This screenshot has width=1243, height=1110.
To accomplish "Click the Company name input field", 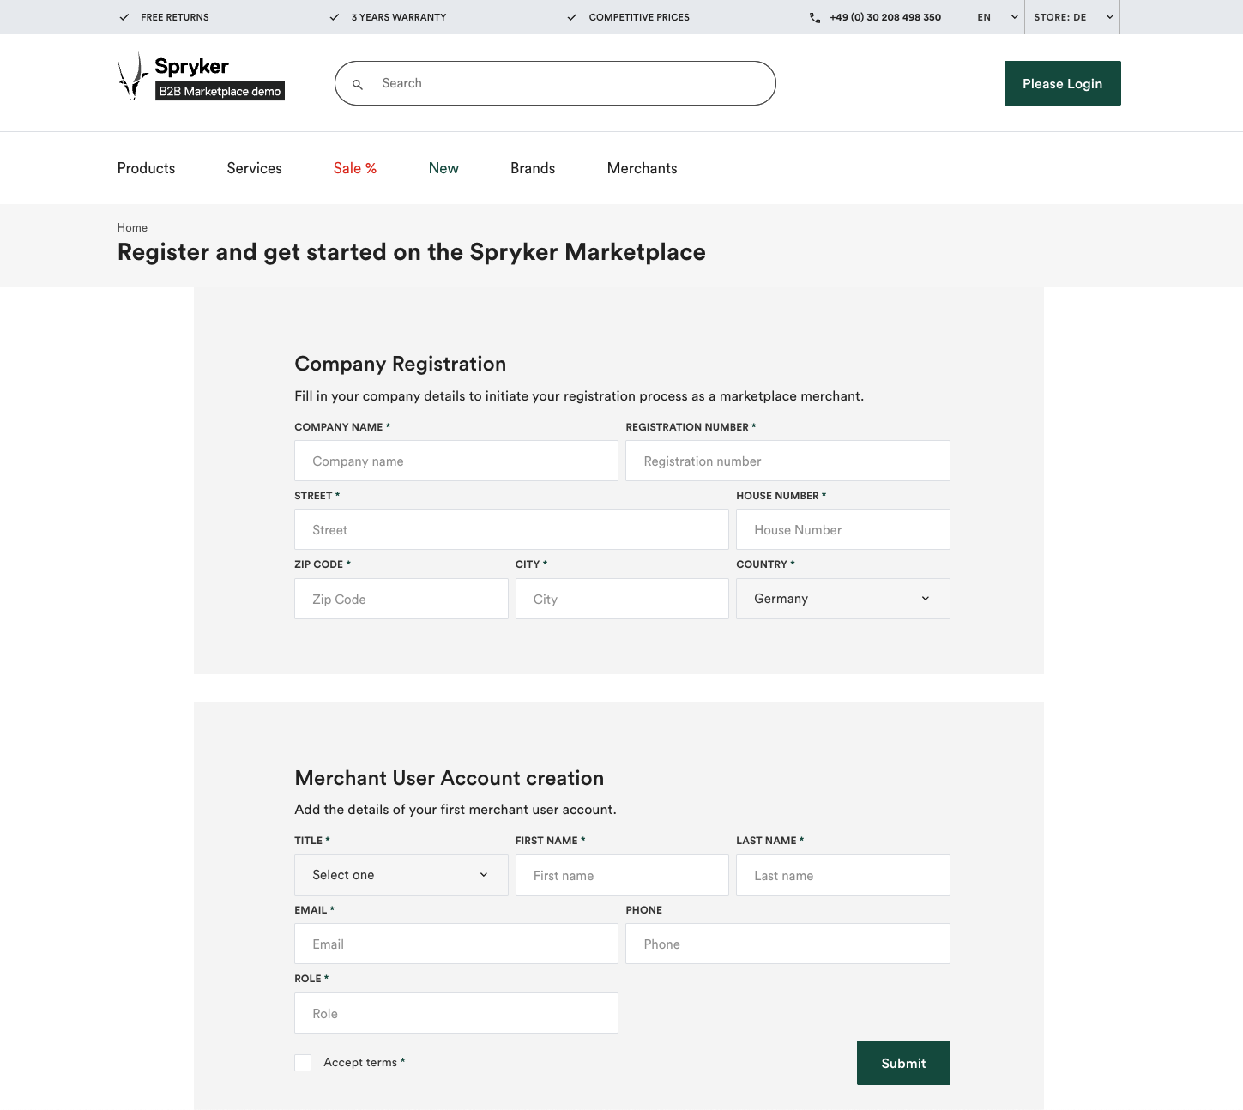I will coord(456,461).
